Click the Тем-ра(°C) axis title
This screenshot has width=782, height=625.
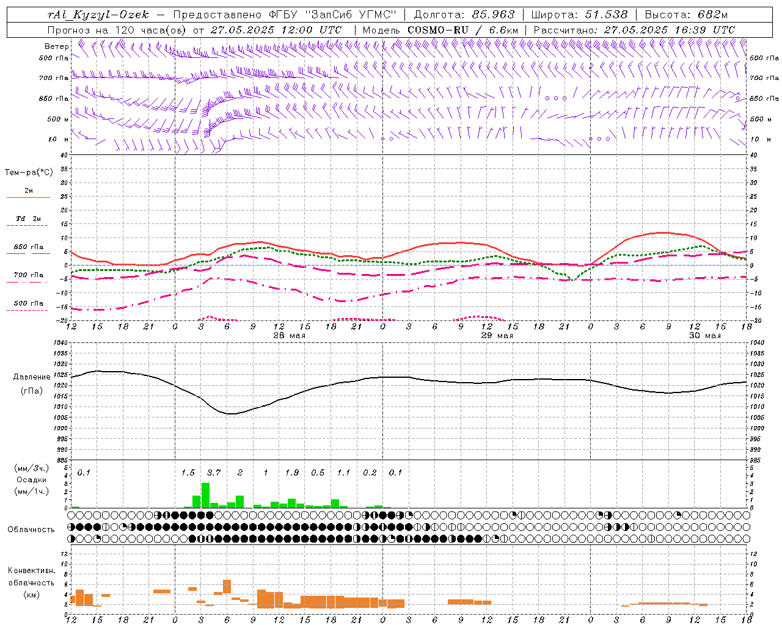(x=29, y=173)
